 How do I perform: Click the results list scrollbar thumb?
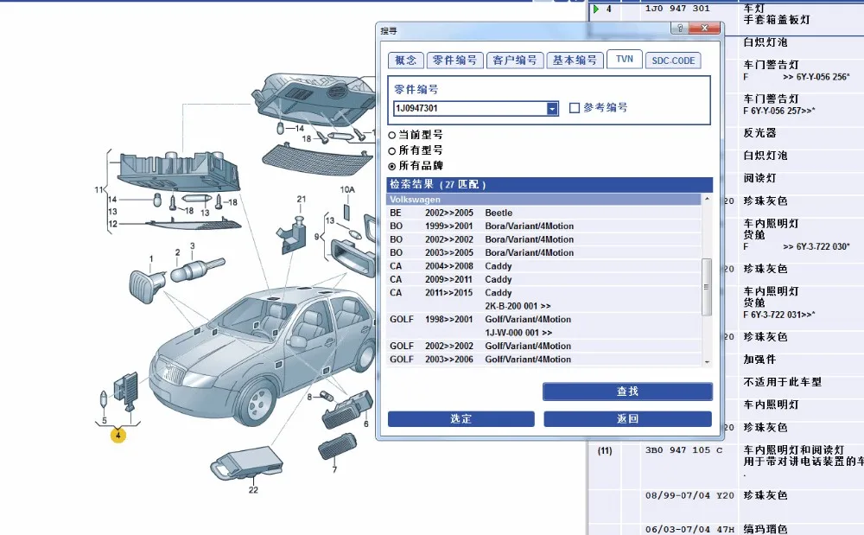click(707, 287)
